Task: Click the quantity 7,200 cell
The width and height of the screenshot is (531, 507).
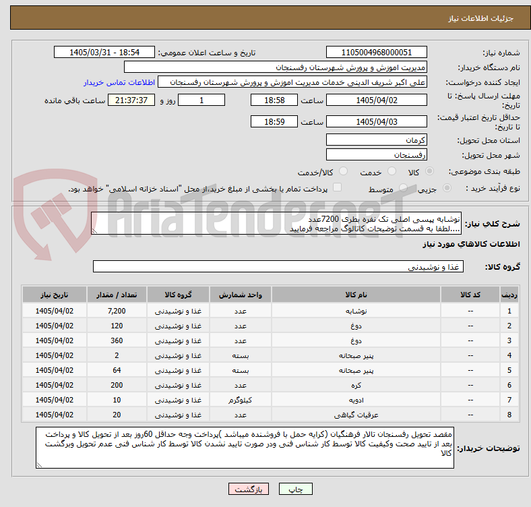Action: tap(117, 311)
